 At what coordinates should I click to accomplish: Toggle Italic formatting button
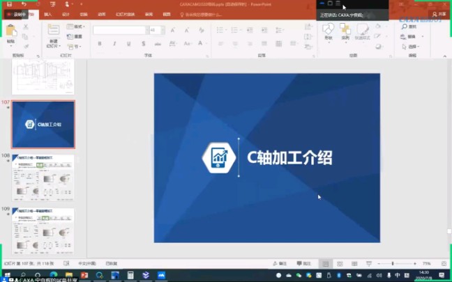114,43
